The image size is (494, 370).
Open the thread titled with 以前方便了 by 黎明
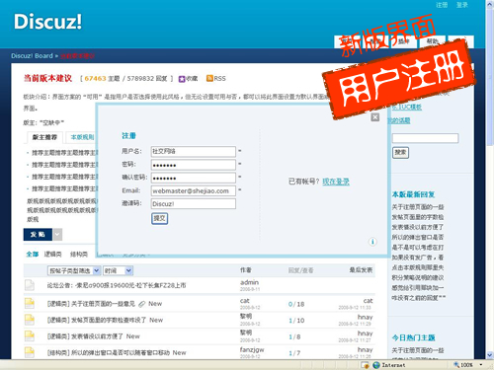click(x=97, y=336)
